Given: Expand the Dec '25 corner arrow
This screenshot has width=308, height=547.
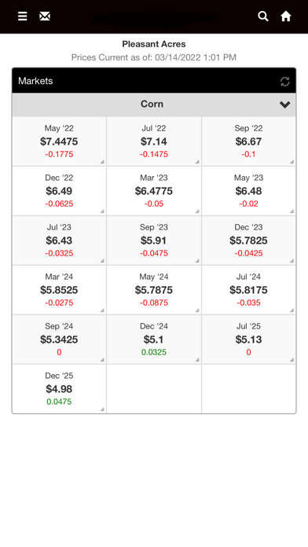Looking at the screenshot, I should 102,409.
